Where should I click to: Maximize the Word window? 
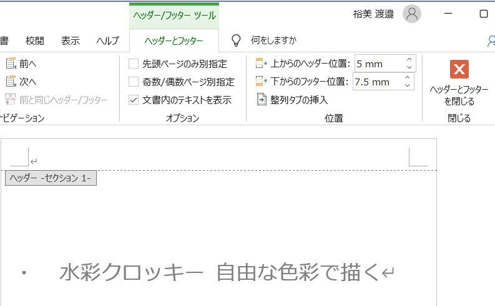click(x=484, y=14)
